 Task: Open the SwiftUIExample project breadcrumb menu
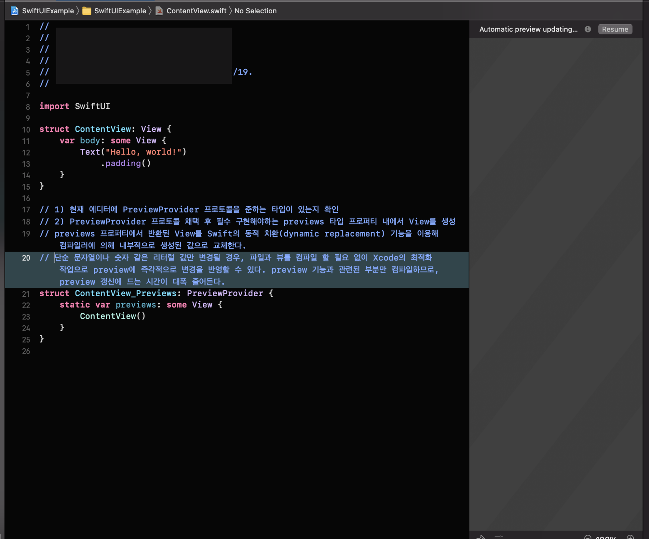pos(48,11)
